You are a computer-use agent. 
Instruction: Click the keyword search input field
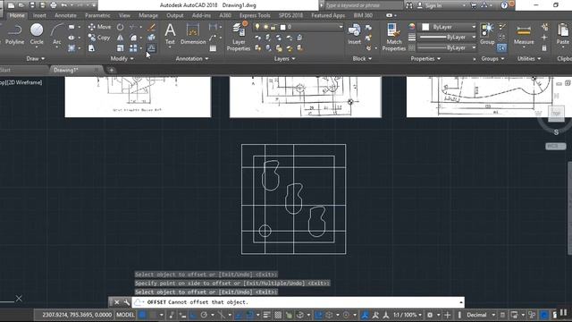coord(364,5)
